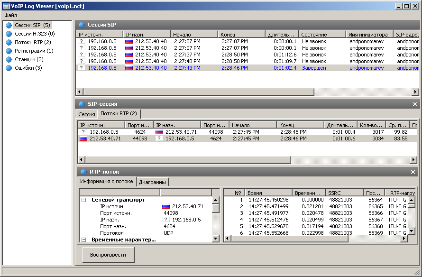Click the UDP protocol value
The height and width of the screenshot is (277, 422).
(168, 233)
